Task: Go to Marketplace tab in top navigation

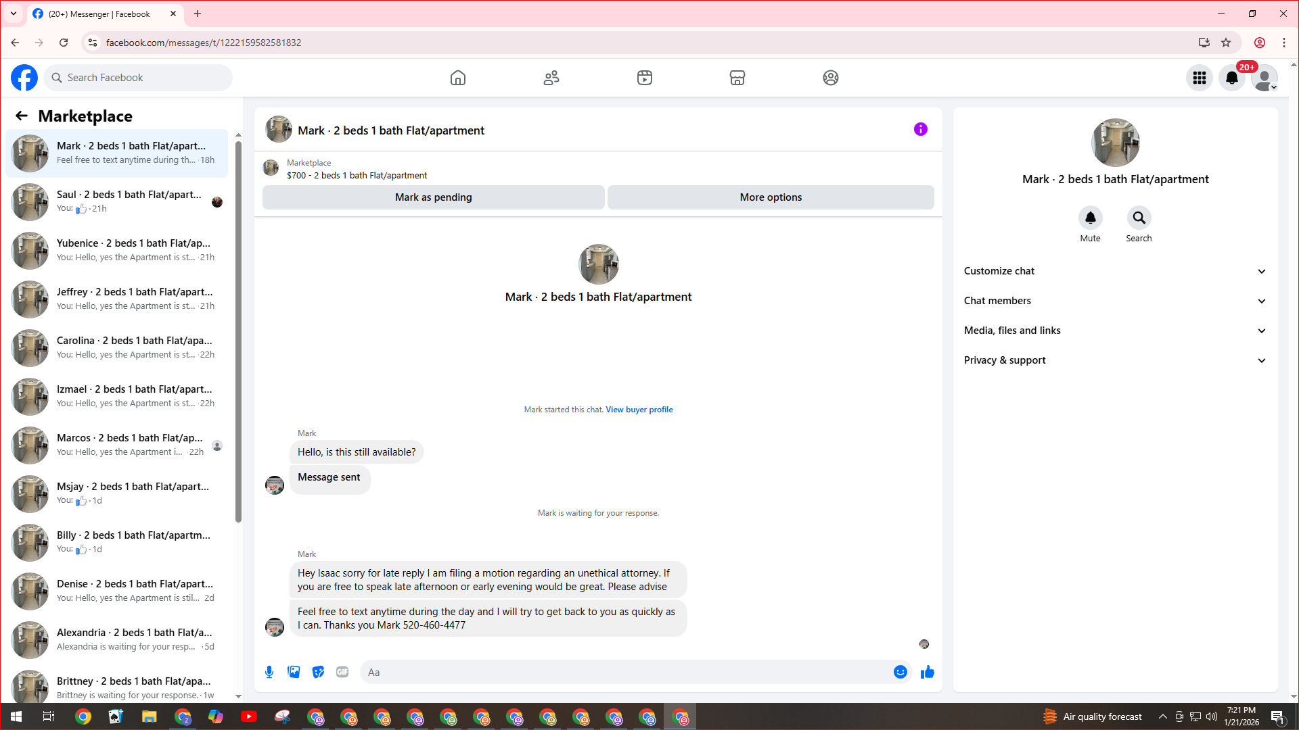Action: (737, 78)
